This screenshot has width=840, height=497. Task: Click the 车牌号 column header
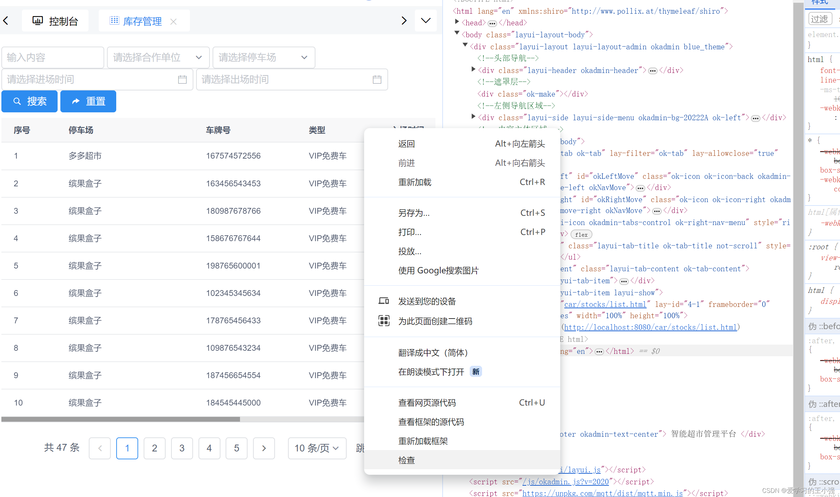(218, 130)
